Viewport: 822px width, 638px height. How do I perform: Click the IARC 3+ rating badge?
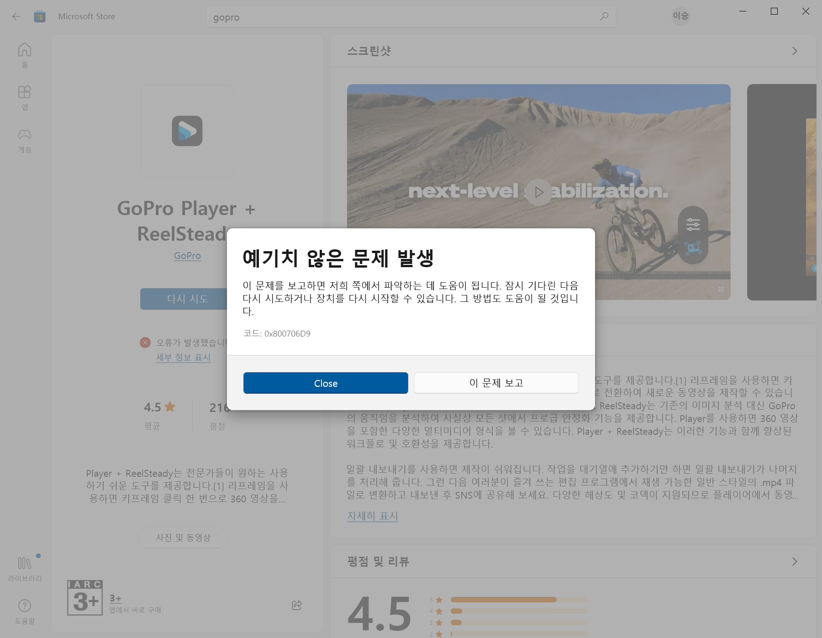[85, 598]
